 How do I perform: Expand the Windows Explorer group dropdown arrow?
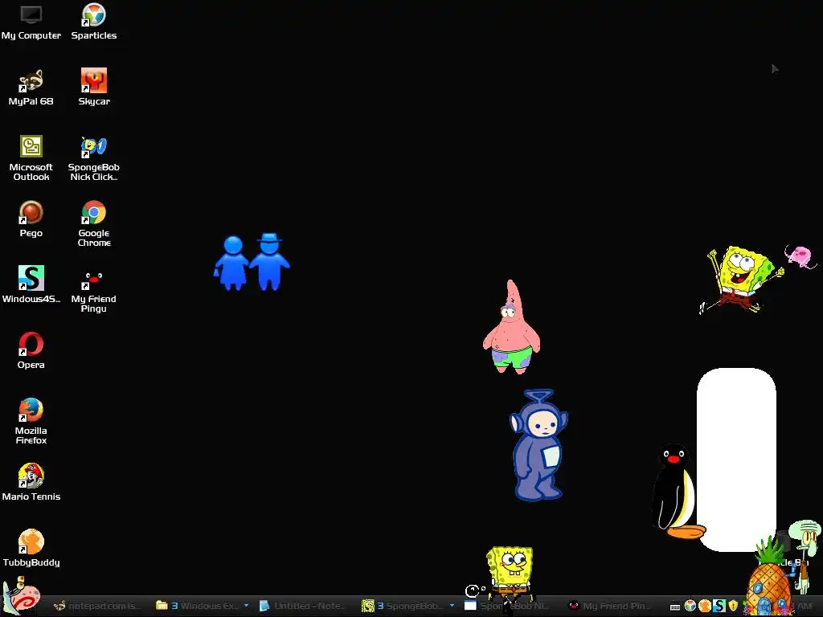(246, 606)
